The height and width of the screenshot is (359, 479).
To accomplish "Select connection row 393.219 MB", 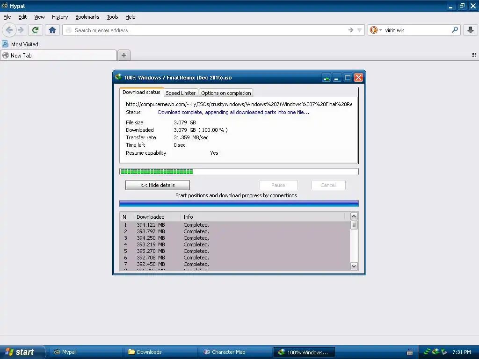I will tap(235, 244).
